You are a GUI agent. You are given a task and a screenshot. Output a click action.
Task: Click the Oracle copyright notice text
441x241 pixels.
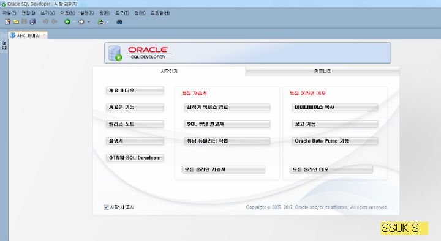coord(317,207)
